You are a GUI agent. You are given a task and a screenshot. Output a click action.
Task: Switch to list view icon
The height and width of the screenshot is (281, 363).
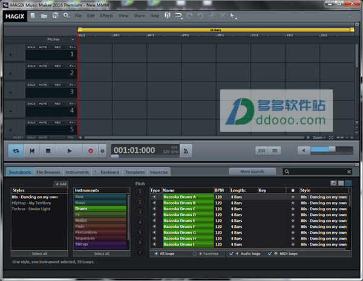pyautogui.click(x=341, y=183)
